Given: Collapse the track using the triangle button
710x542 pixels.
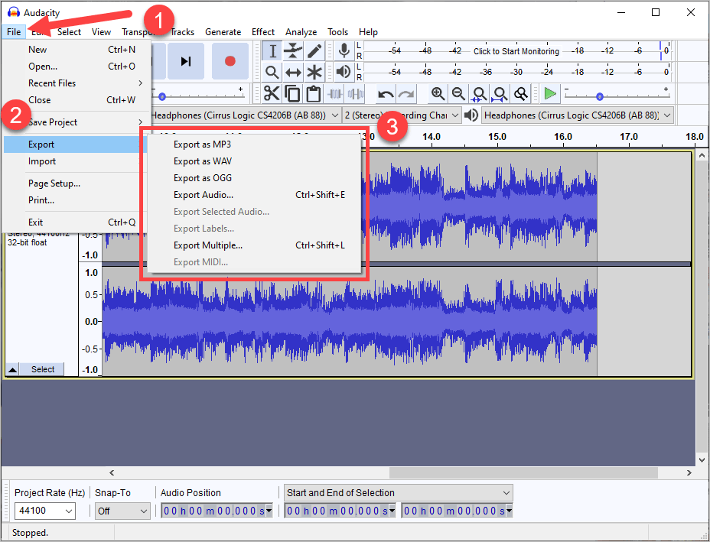Looking at the screenshot, I should click(13, 369).
